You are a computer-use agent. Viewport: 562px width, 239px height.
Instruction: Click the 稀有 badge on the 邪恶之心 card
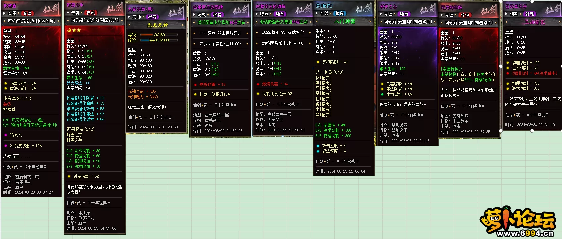[x=404, y=14]
